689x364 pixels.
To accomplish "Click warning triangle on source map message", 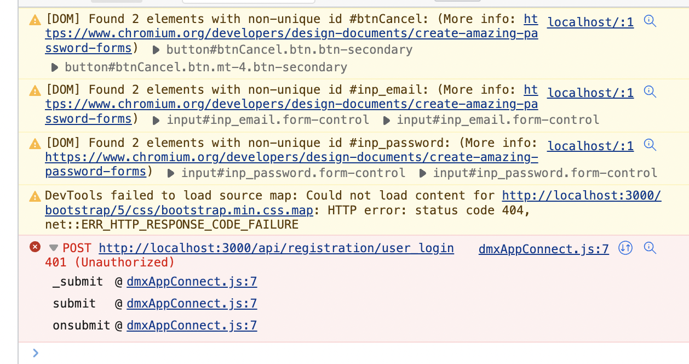I will pyautogui.click(x=35, y=196).
